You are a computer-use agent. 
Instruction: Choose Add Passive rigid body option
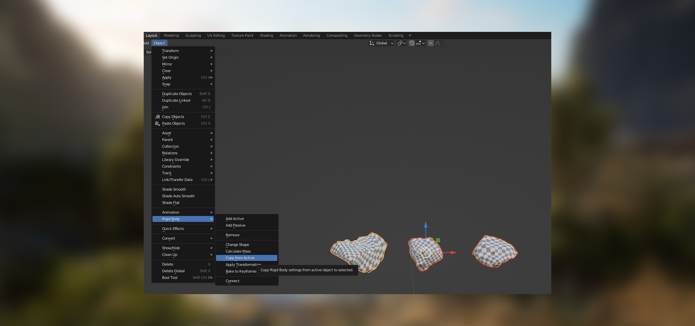[235, 225]
